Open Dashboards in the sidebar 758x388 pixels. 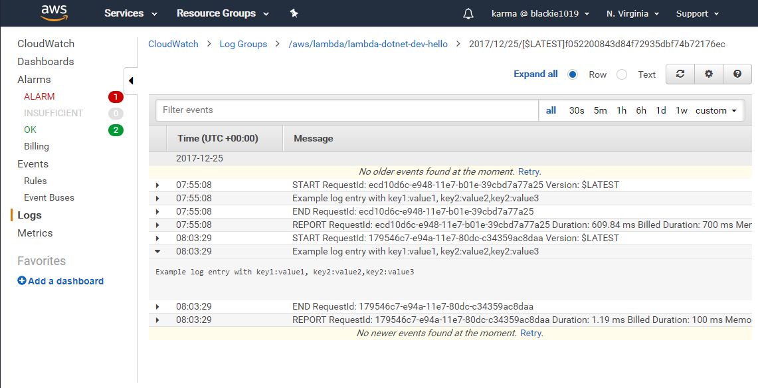tap(46, 62)
